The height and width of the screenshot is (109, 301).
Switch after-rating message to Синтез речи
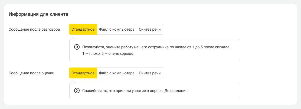150,73
